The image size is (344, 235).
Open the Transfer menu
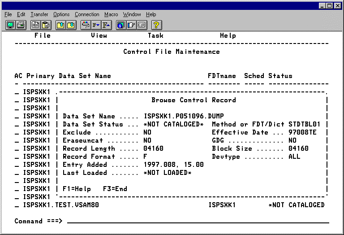[39, 14]
